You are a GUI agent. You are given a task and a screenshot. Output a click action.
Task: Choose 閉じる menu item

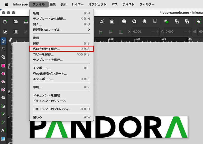click(x=61, y=117)
